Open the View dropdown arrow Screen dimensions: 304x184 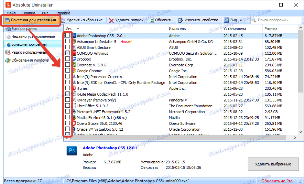coord(241,20)
